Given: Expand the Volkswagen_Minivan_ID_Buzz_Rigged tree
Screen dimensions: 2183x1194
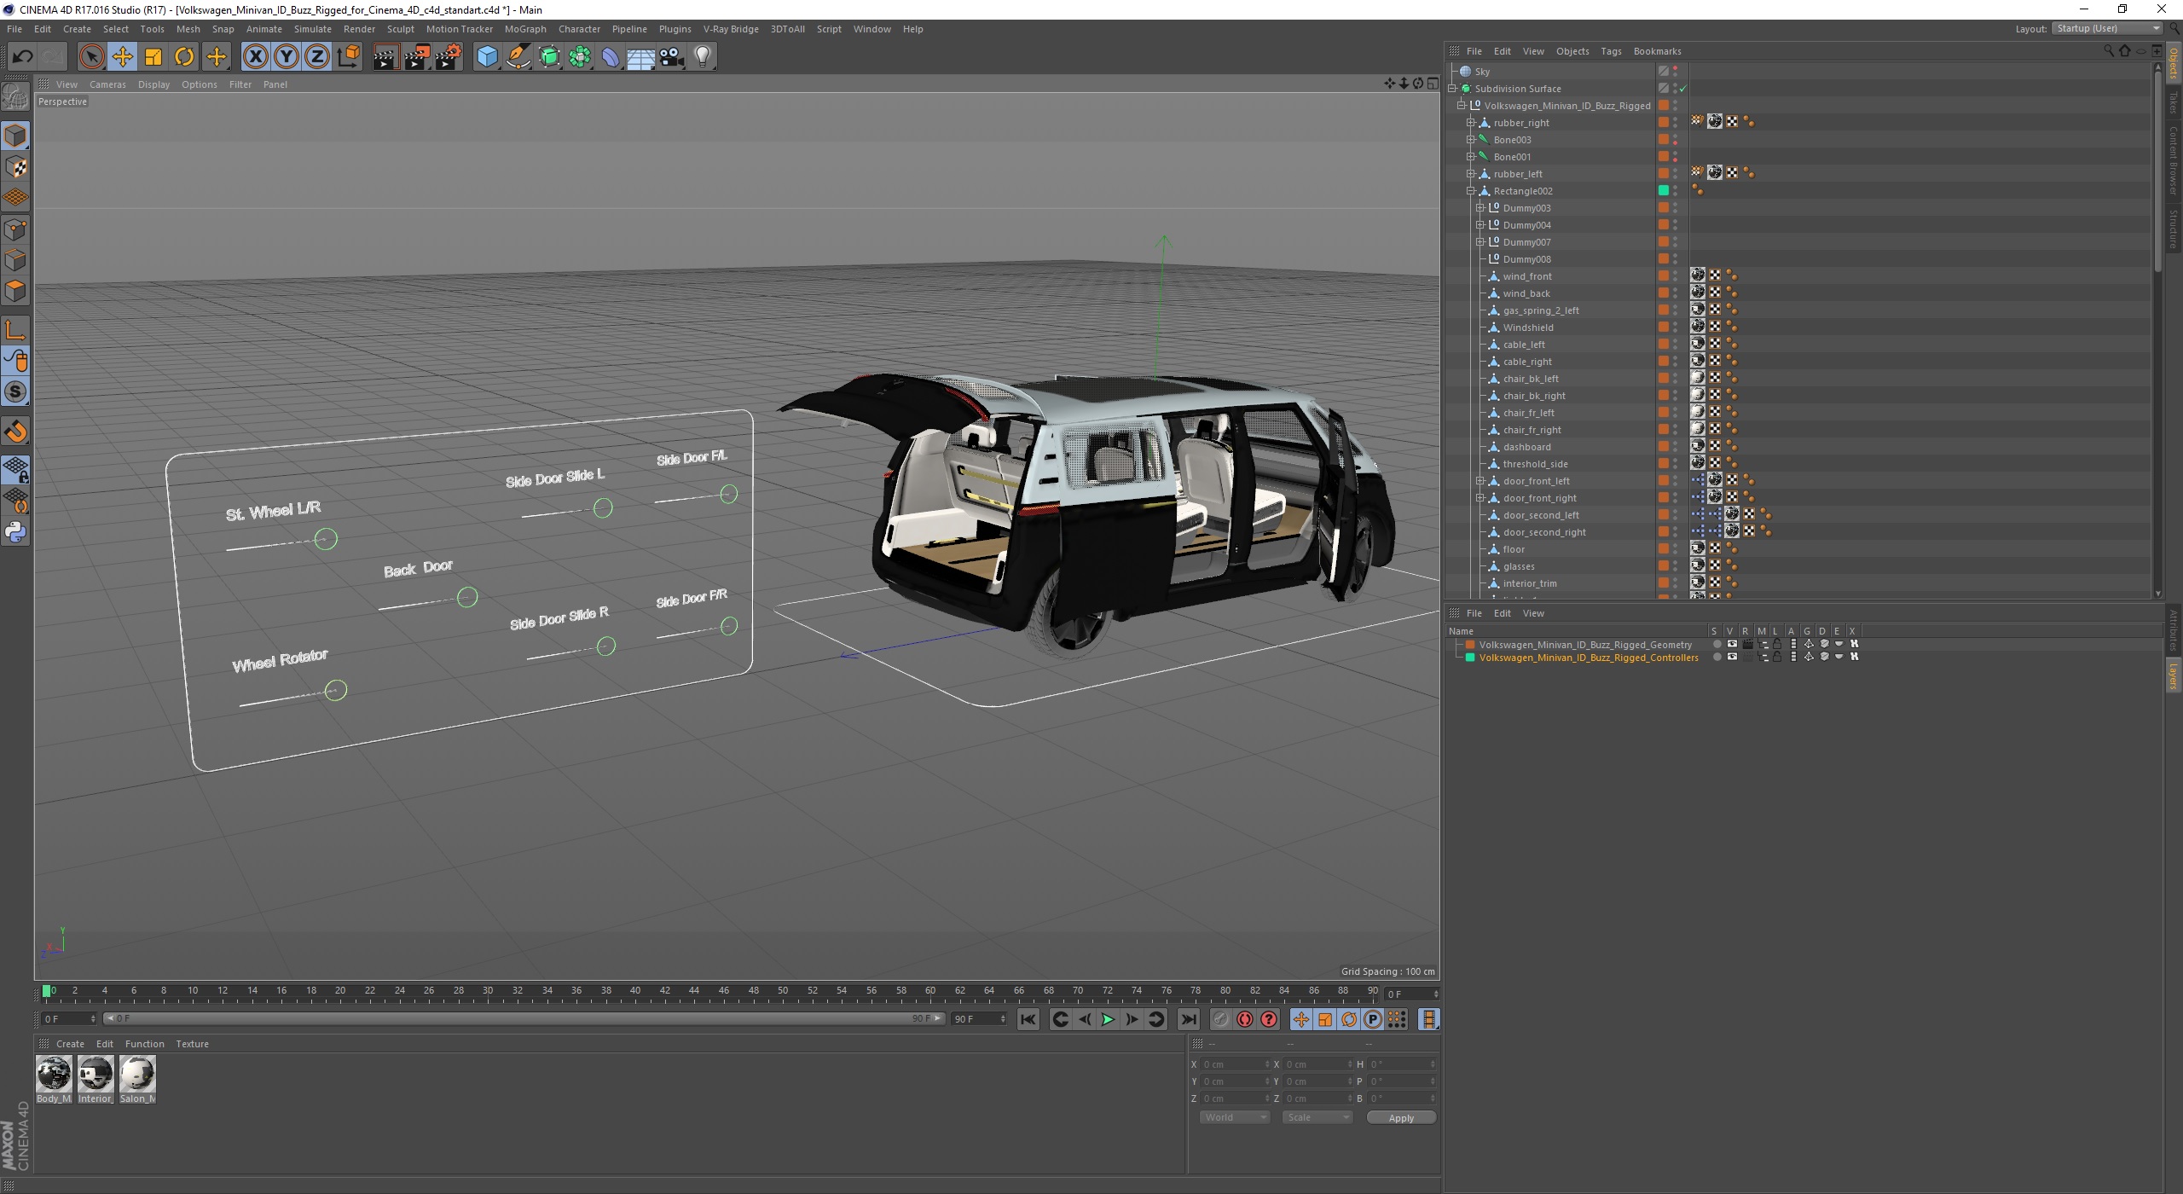Looking at the screenshot, I should pos(1460,104).
